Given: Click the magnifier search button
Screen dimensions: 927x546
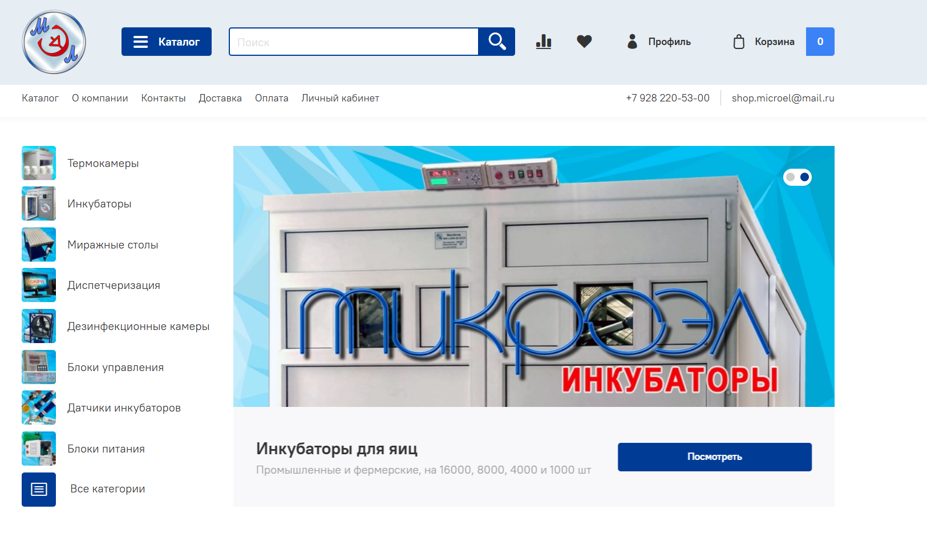Looking at the screenshot, I should coord(497,42).
